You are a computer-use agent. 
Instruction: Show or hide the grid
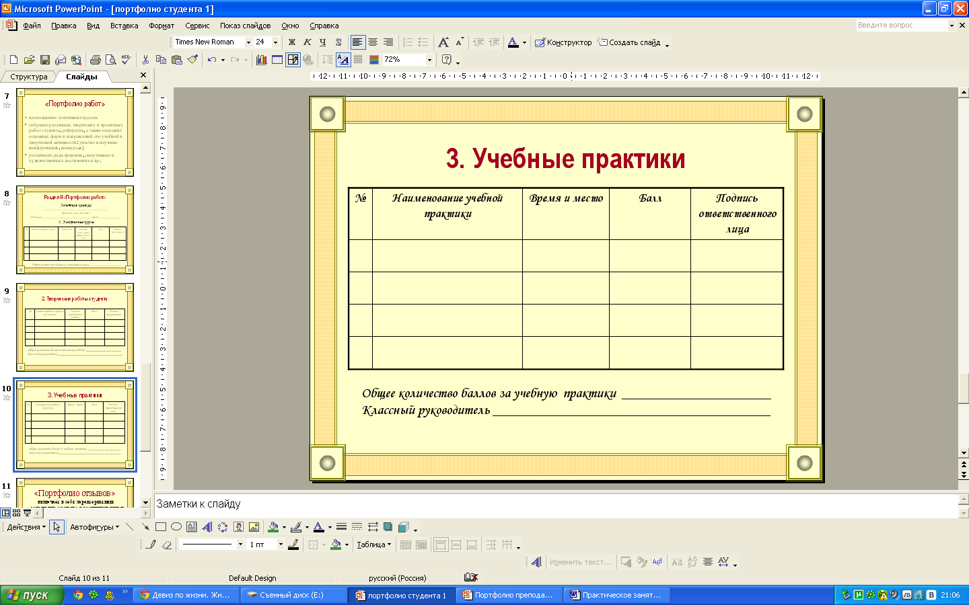358,60
